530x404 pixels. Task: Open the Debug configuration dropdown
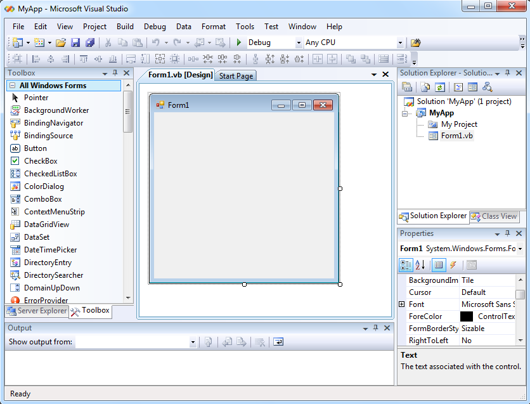coord(299,43)
